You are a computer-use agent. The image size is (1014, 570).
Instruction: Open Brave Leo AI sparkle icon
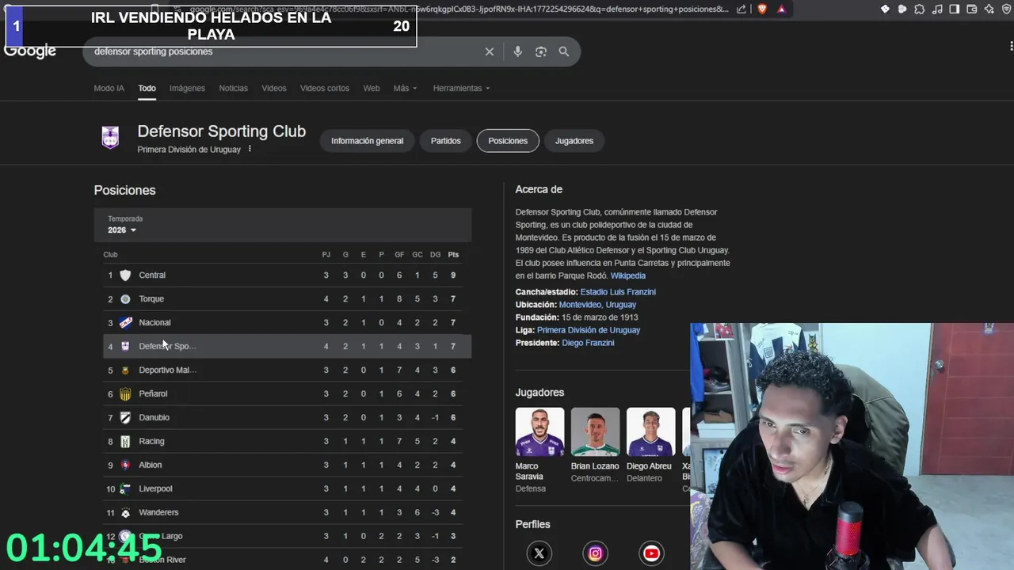989,9
